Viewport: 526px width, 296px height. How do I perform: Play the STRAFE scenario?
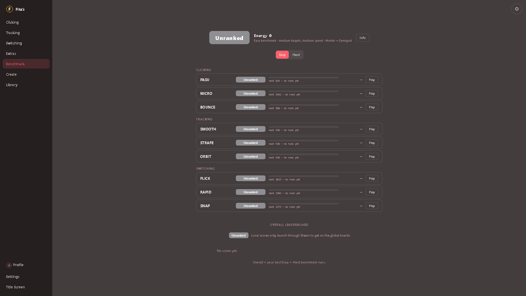pos(372,143)
